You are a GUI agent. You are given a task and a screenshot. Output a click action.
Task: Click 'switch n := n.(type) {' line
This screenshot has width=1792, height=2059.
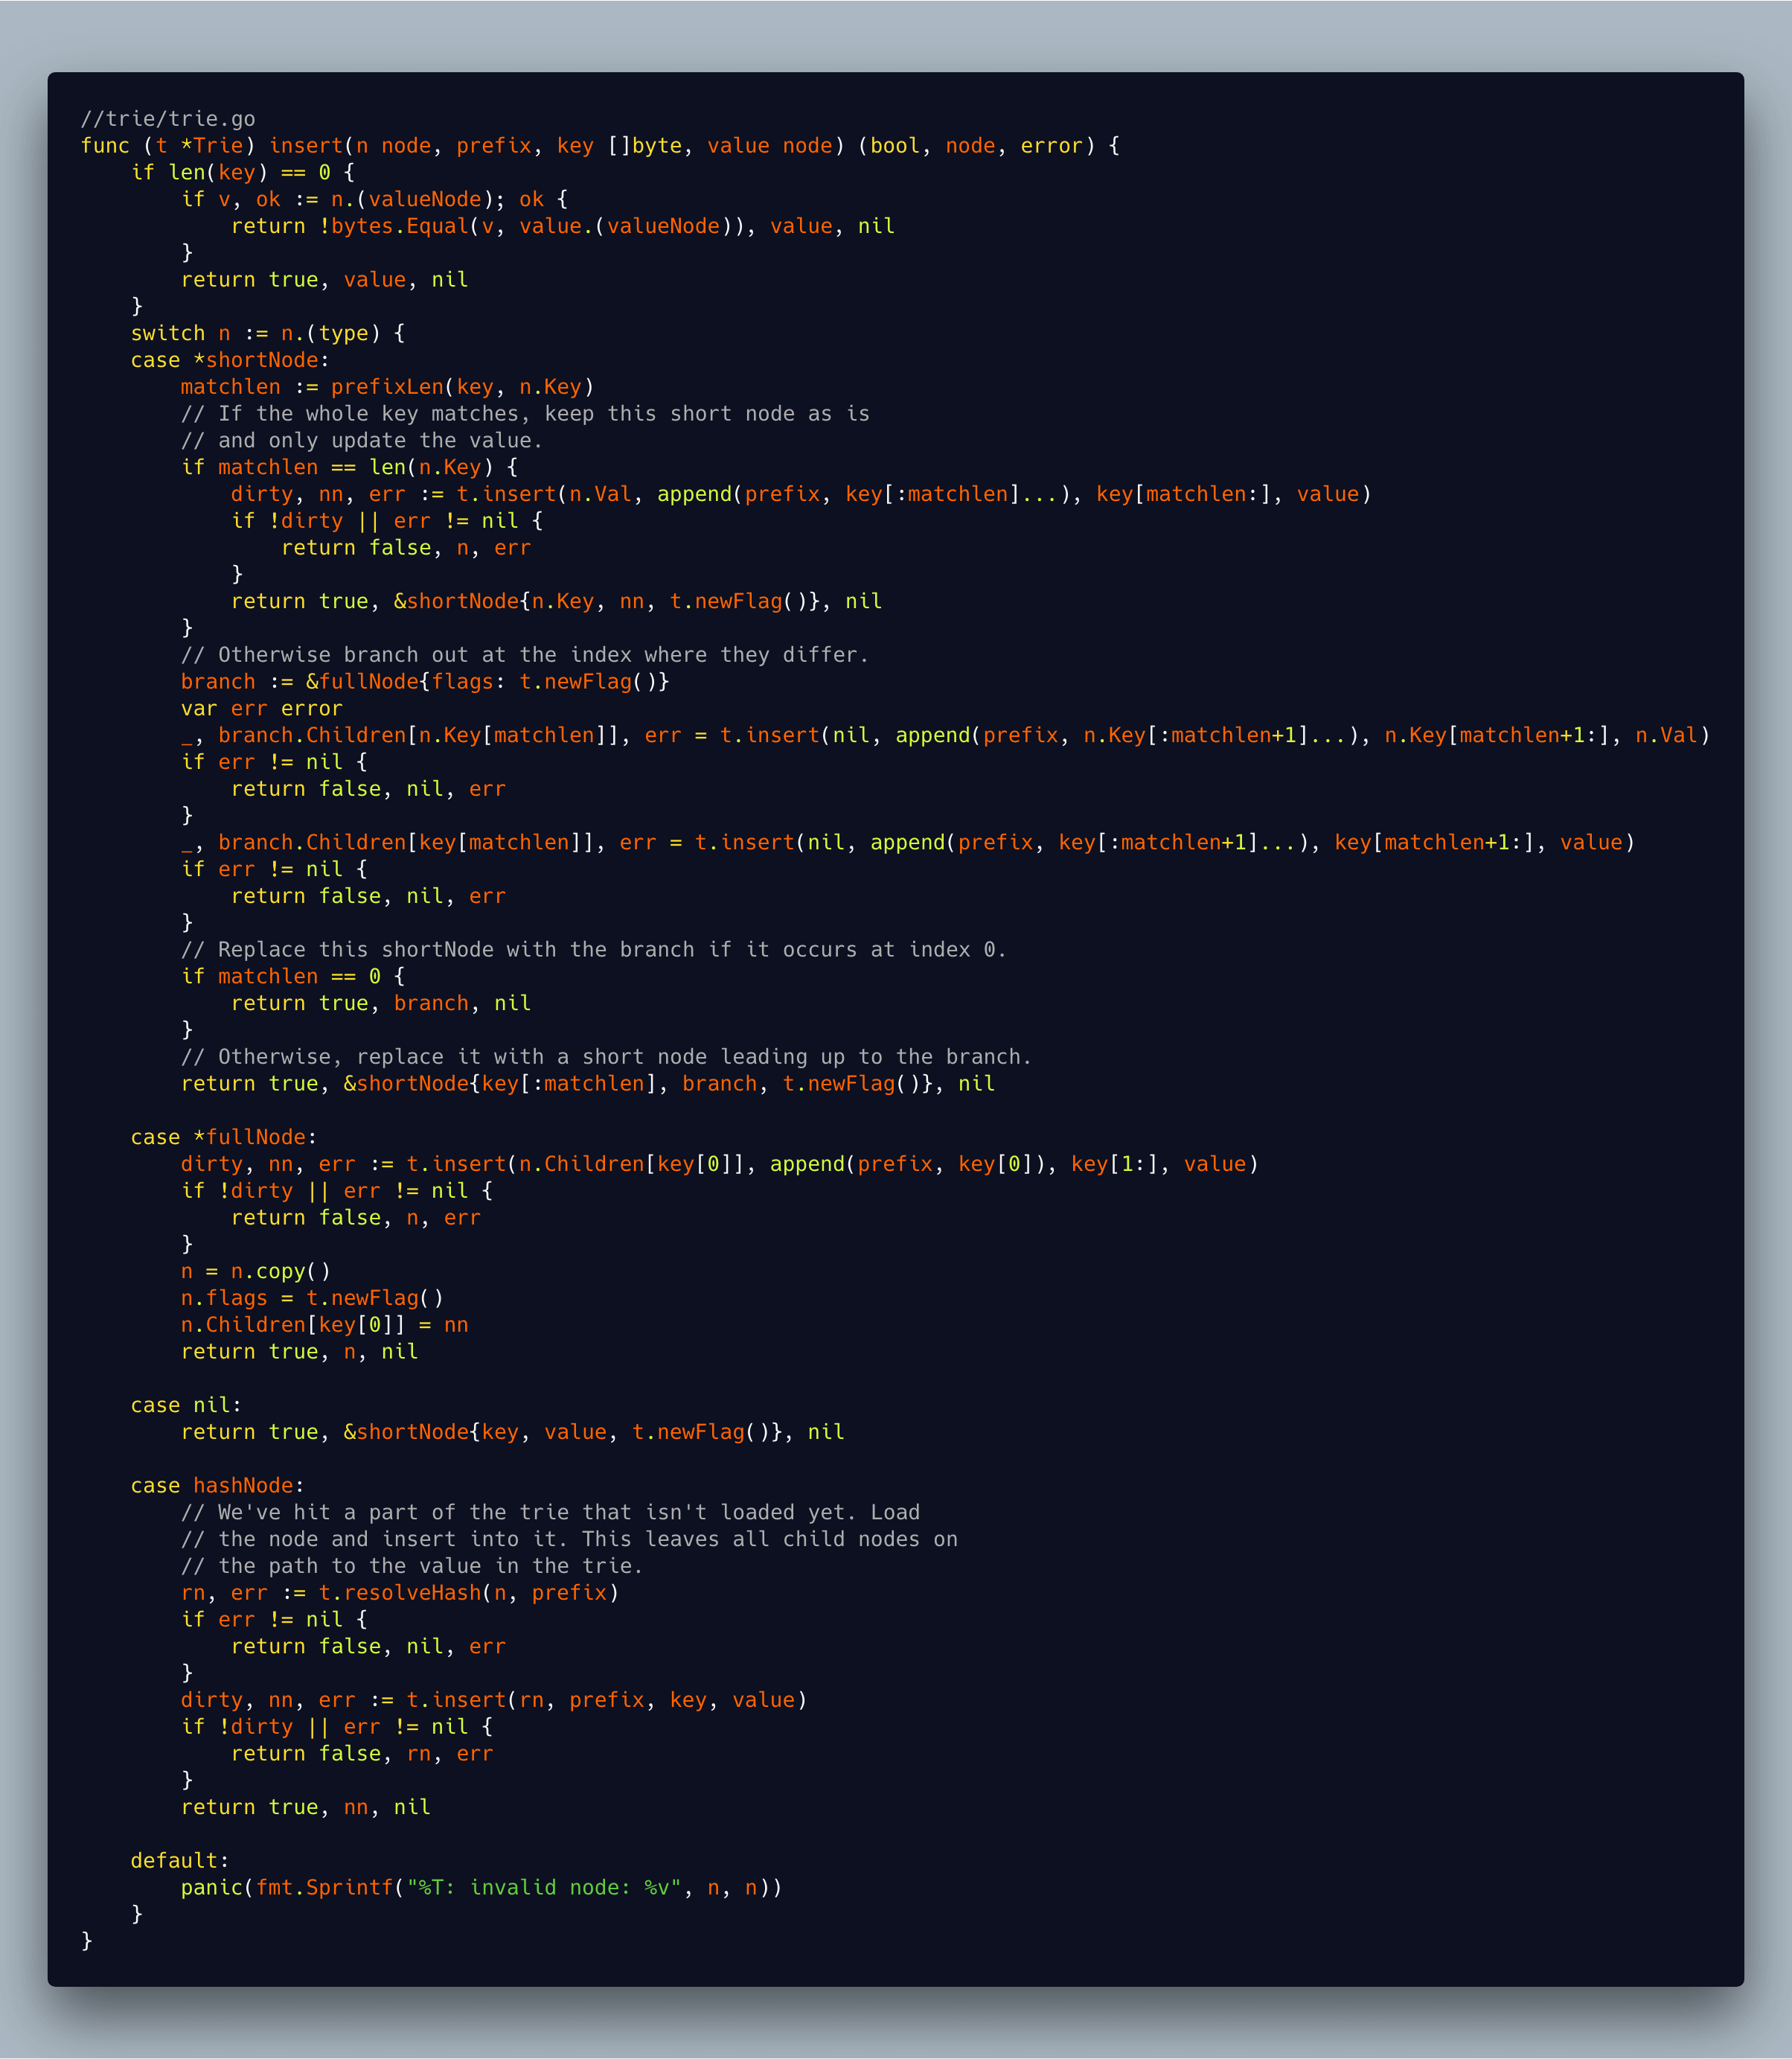tap(268, 333)
